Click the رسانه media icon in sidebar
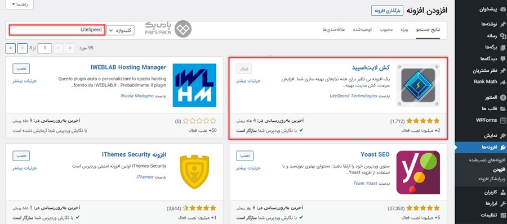The image size is (507, 224). coord(503,36)
